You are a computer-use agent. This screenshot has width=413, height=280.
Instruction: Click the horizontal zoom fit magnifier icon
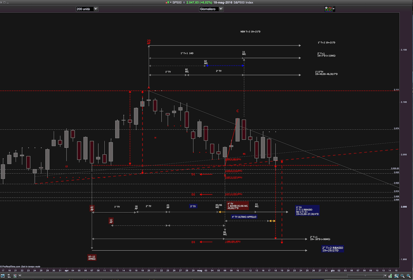(397, 276)
